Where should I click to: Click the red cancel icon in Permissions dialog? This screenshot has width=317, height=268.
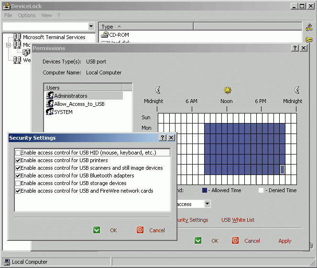(x=235, y=240)
